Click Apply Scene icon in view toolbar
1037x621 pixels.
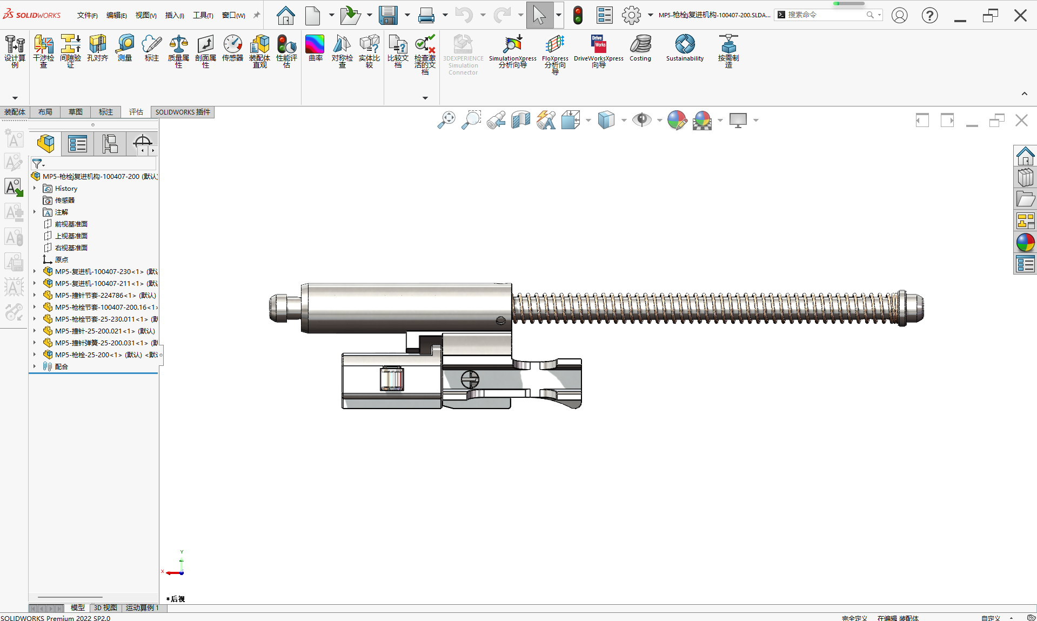(x=702, y=120)
